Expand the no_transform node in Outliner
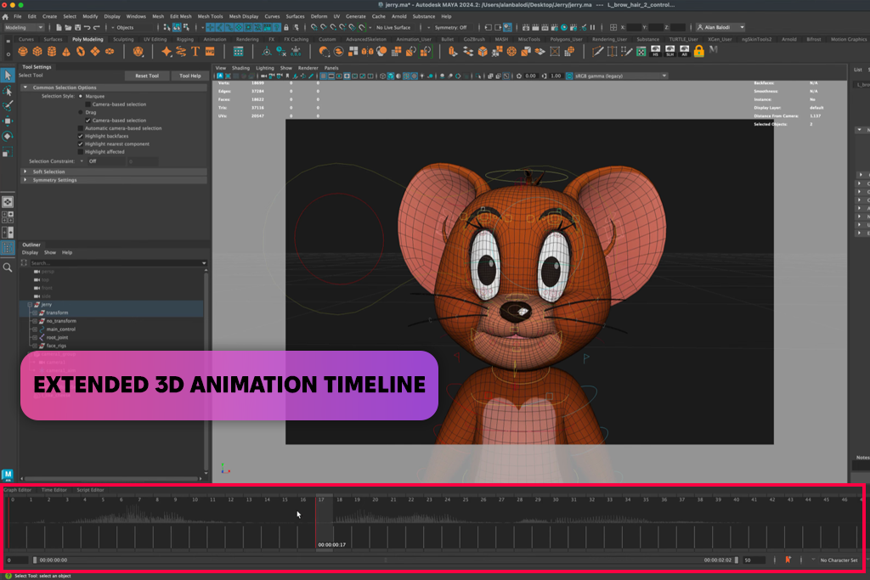 point(35,321)
